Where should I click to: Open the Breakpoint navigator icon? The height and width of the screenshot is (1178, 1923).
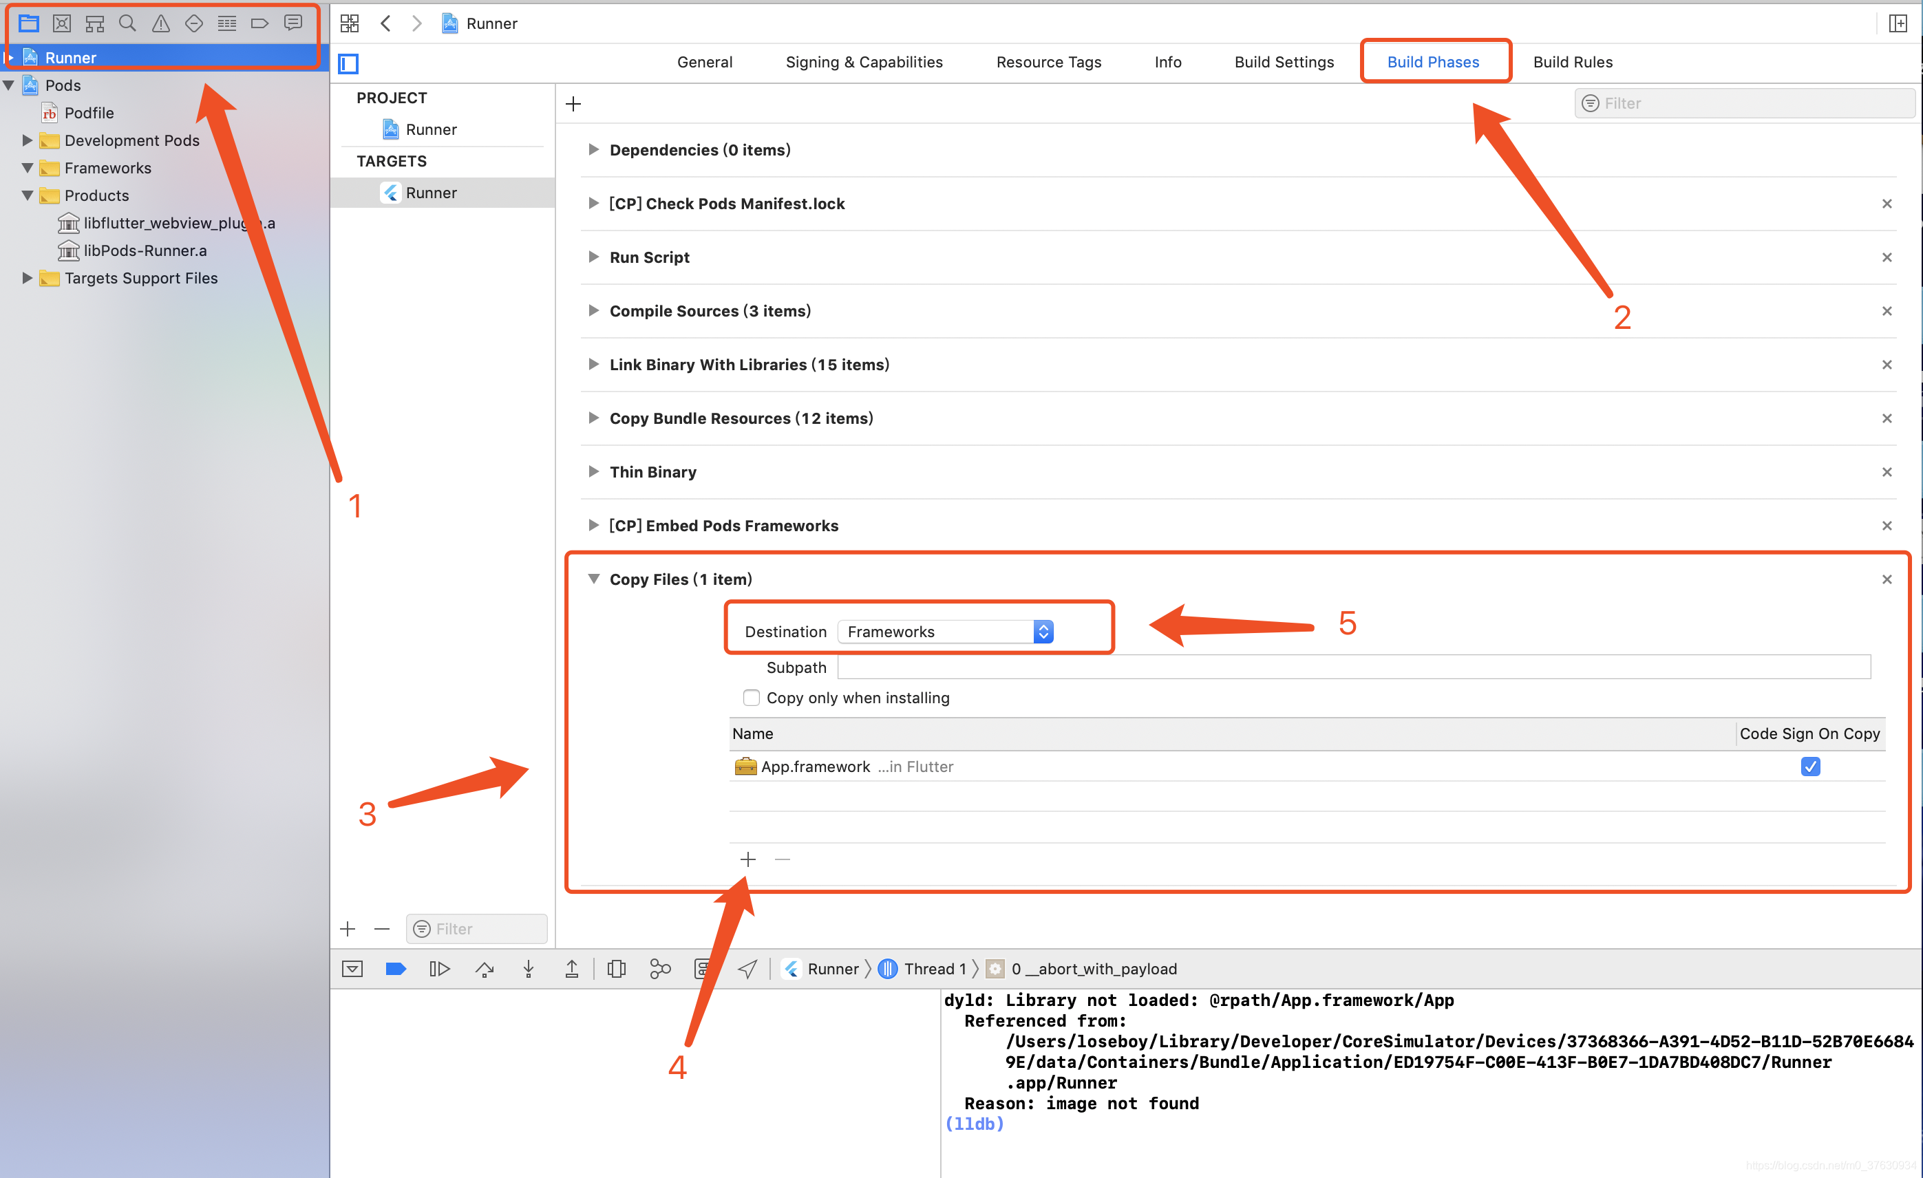point(260,23)
